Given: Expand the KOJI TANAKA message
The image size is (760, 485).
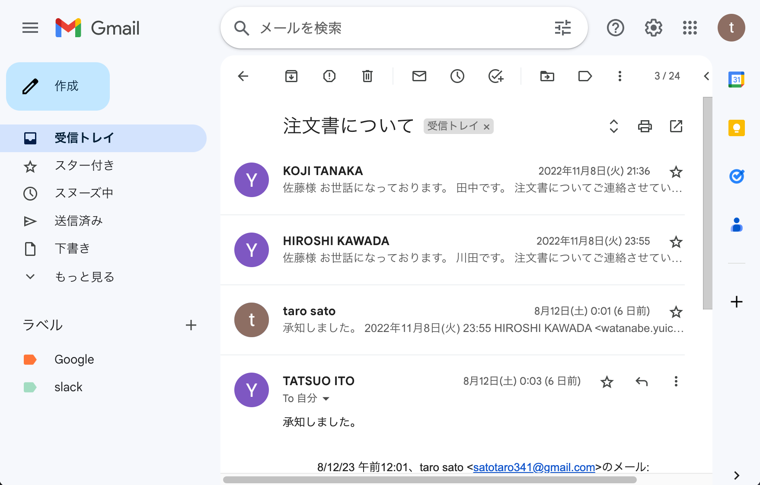Looking at the screenshot, I should tap(453, 180).
